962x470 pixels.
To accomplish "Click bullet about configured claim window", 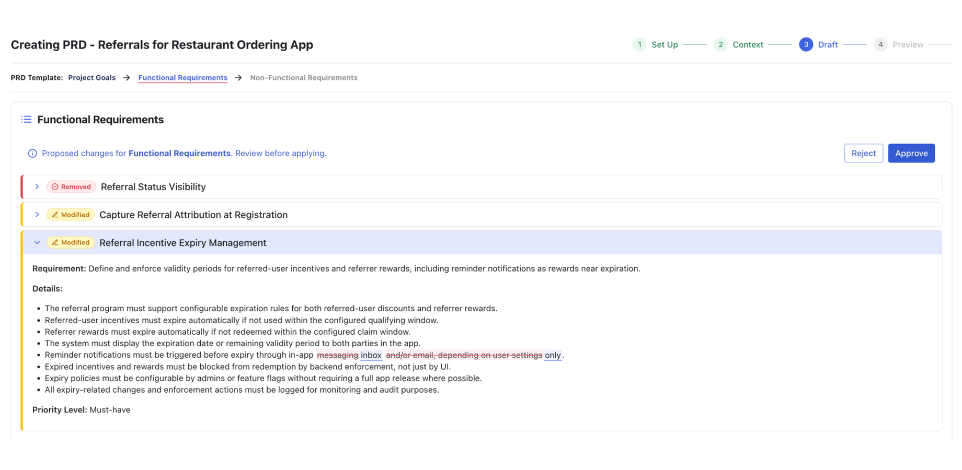I will (x=227, y=332).
